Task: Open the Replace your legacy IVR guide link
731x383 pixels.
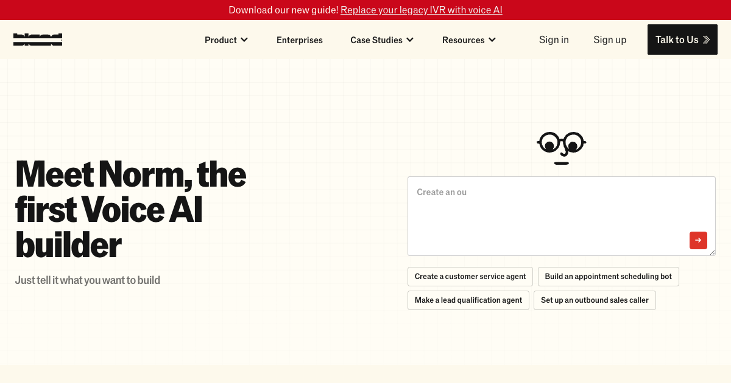Action: click(x=421, y=10)
